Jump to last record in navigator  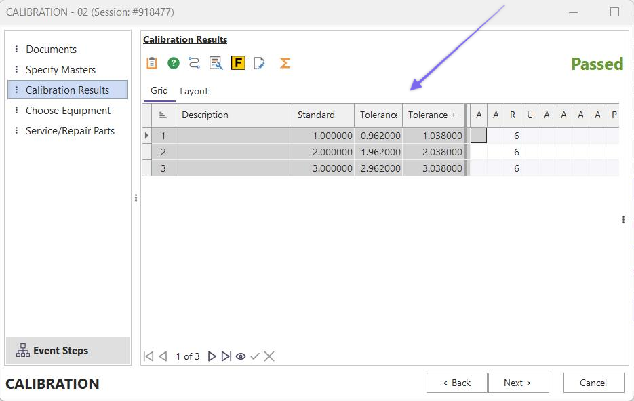click(x=226, y=356)
